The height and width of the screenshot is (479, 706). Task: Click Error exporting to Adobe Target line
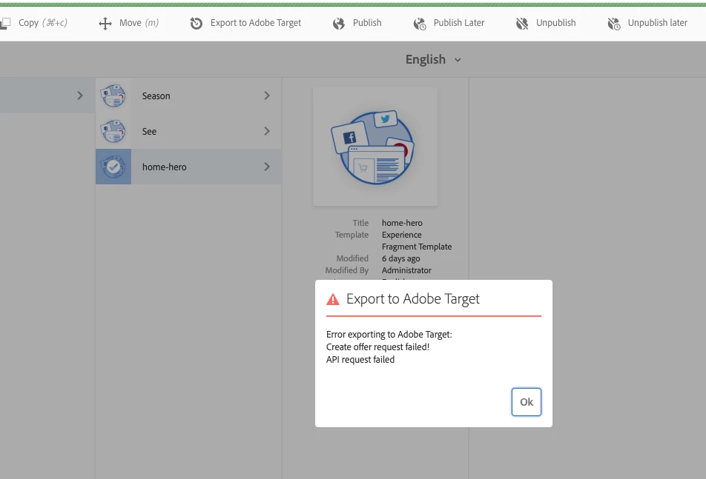tap(389, 335)
